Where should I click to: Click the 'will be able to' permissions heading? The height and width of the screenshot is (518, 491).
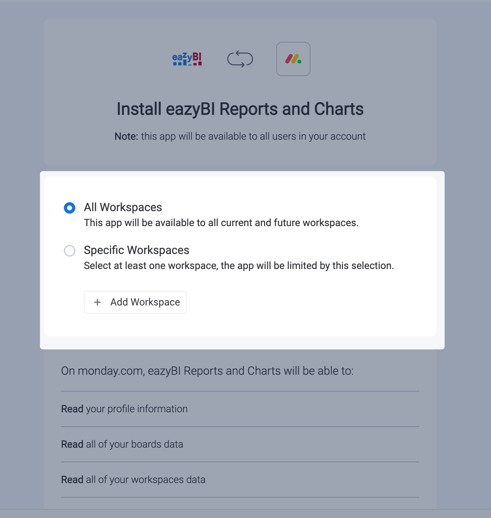(x=207, y=371)
